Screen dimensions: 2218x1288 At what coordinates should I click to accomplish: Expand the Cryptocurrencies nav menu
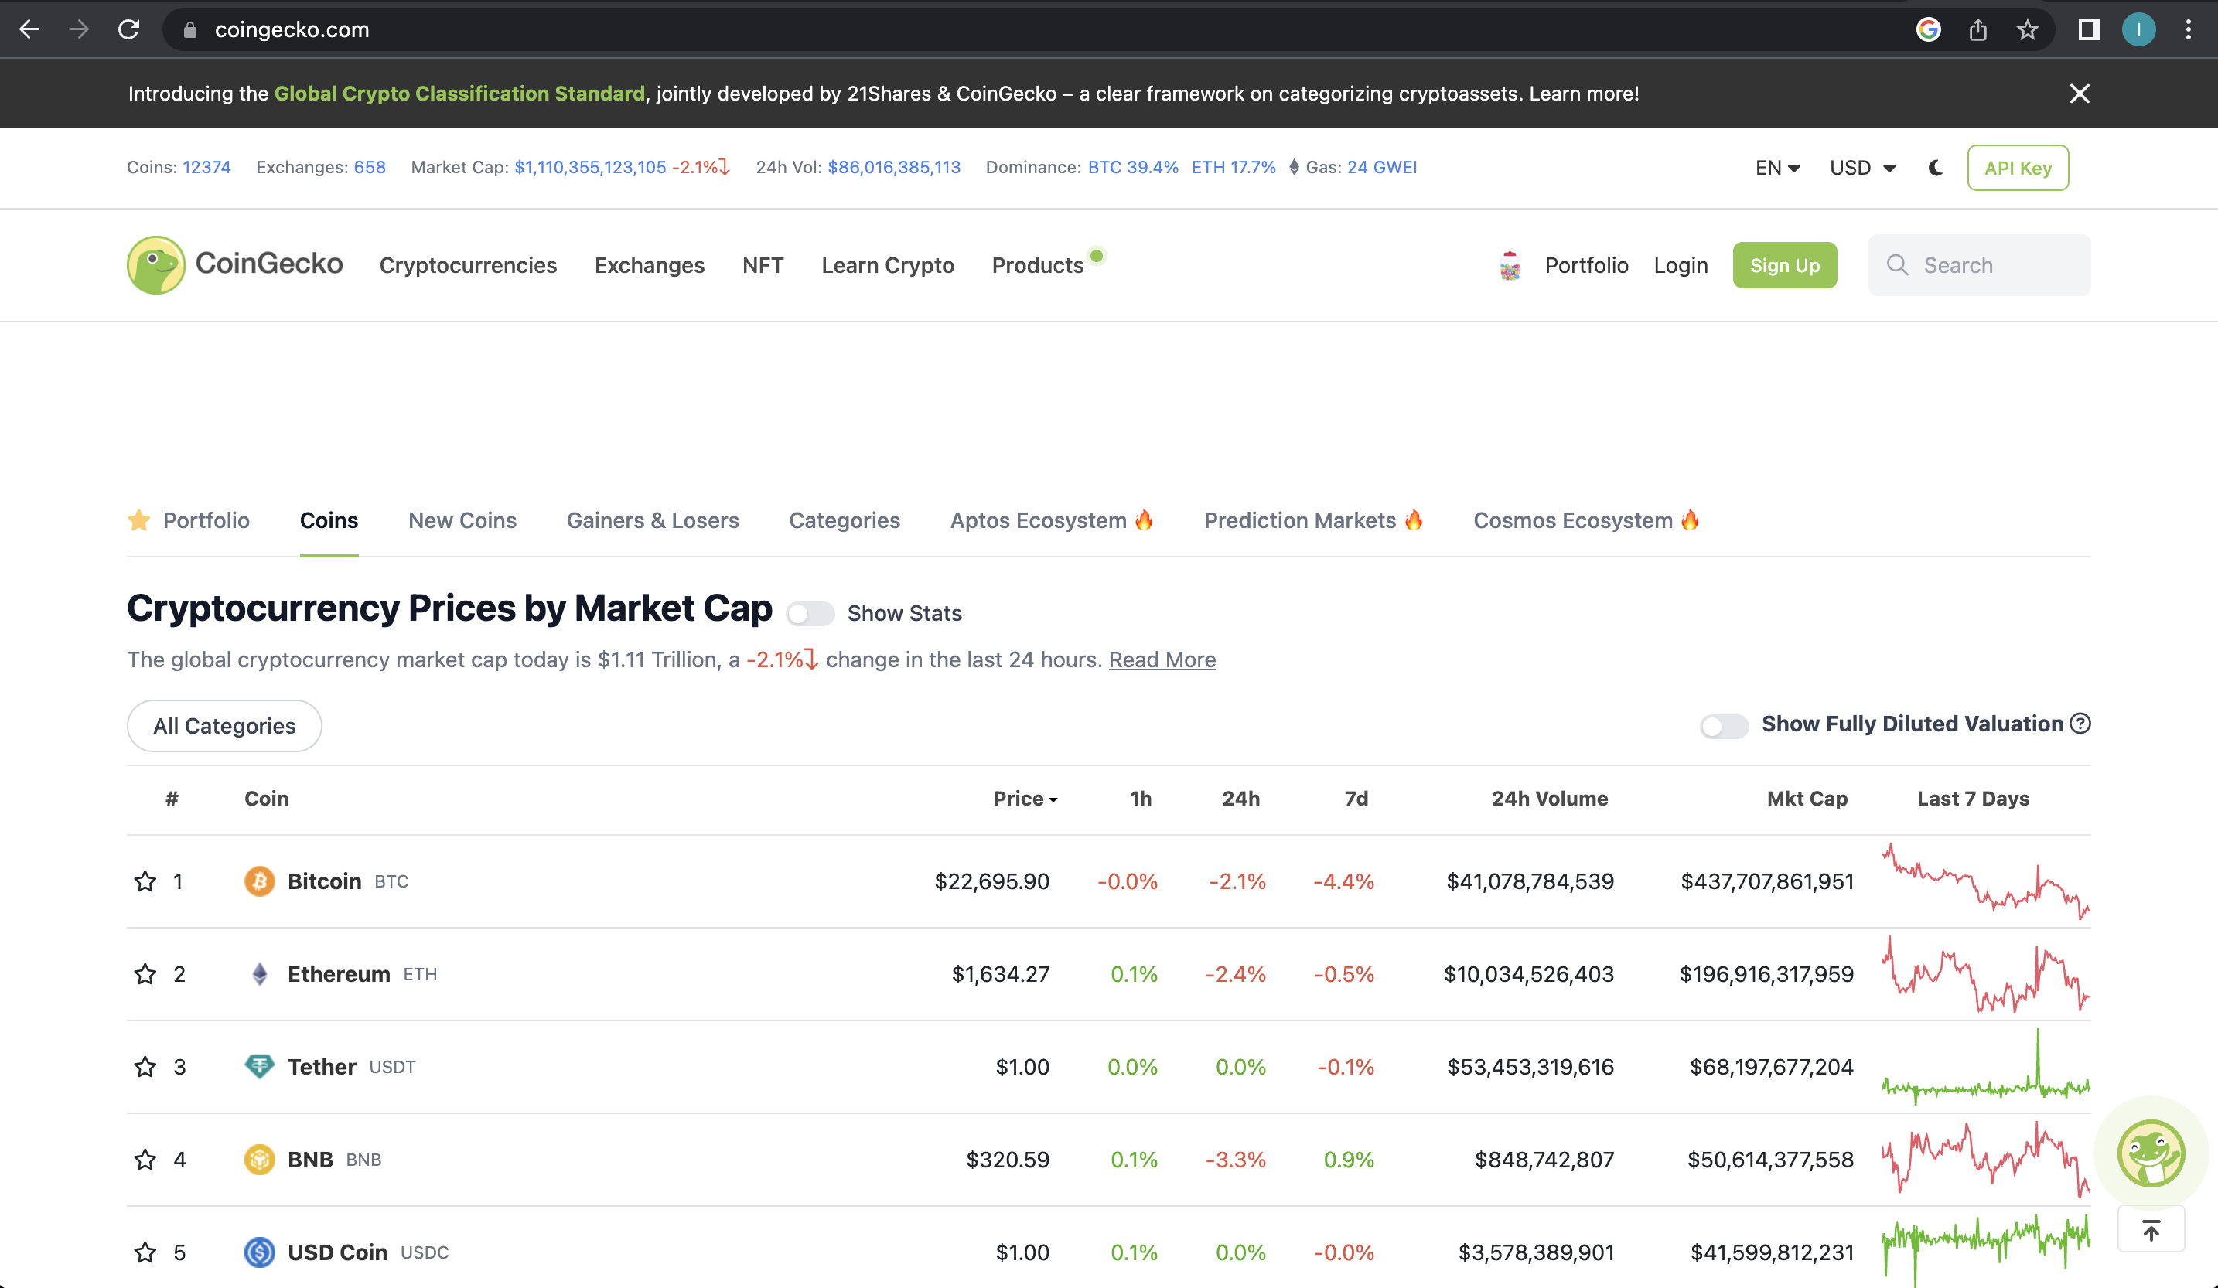coord(468,265)
